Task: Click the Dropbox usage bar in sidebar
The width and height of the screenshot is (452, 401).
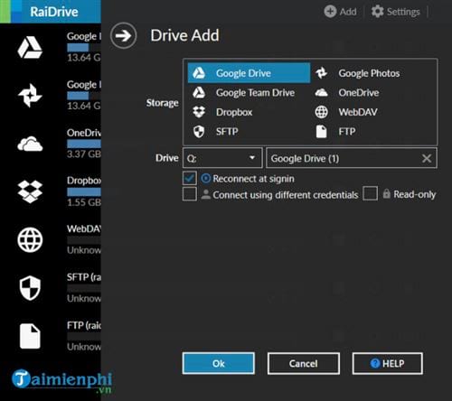Action: tap(84, 191)
